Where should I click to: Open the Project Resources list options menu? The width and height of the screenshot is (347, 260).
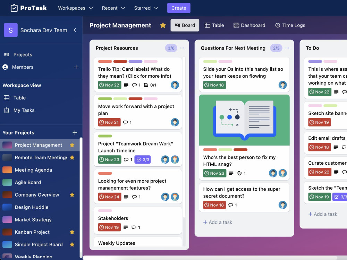click(x=182, y=48)
